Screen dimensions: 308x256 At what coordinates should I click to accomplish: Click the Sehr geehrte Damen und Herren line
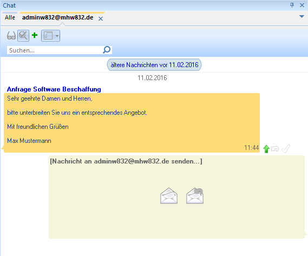[x=50, y=99]
